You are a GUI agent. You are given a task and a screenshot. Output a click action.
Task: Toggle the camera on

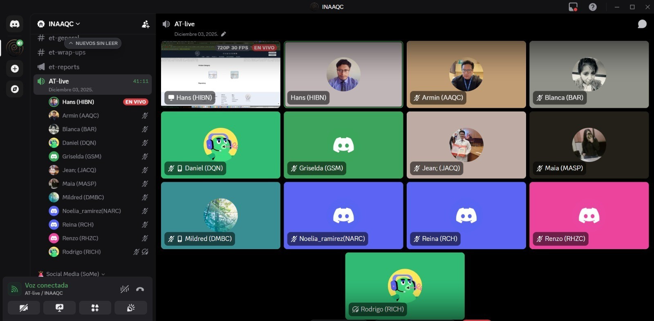click(x=24, y=308)
